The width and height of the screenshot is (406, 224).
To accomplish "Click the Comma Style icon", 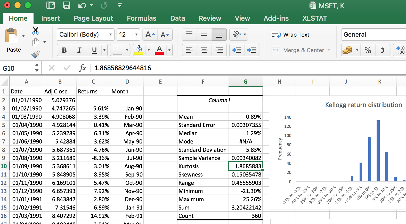I will [383, 50].
